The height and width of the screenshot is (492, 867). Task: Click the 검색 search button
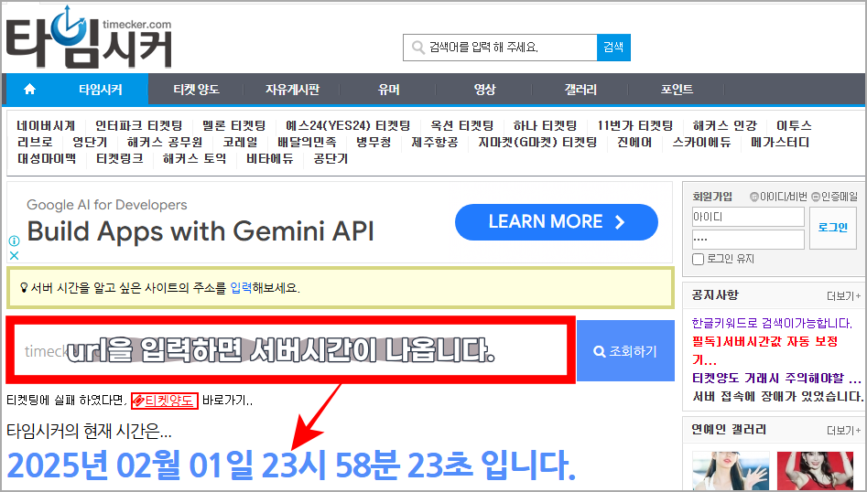click(x=613, y=48)
